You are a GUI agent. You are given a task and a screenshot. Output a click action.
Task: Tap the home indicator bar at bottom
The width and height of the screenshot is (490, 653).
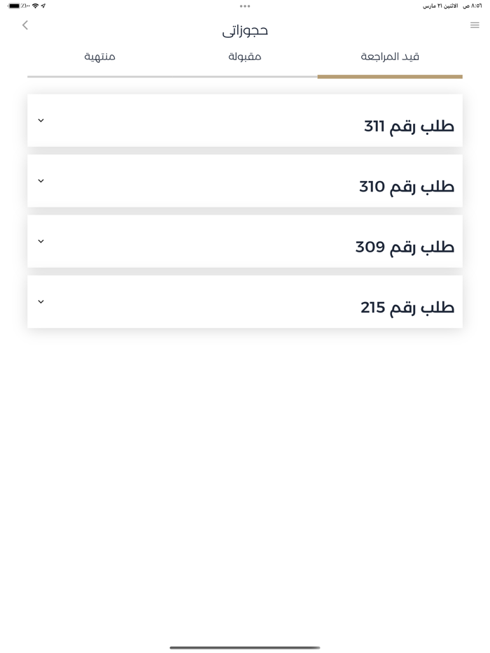pos(245,647)
